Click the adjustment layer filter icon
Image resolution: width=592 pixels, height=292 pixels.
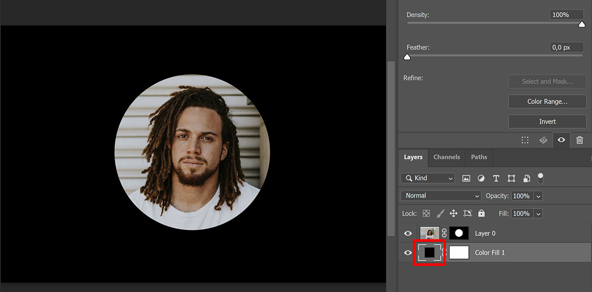481,178
